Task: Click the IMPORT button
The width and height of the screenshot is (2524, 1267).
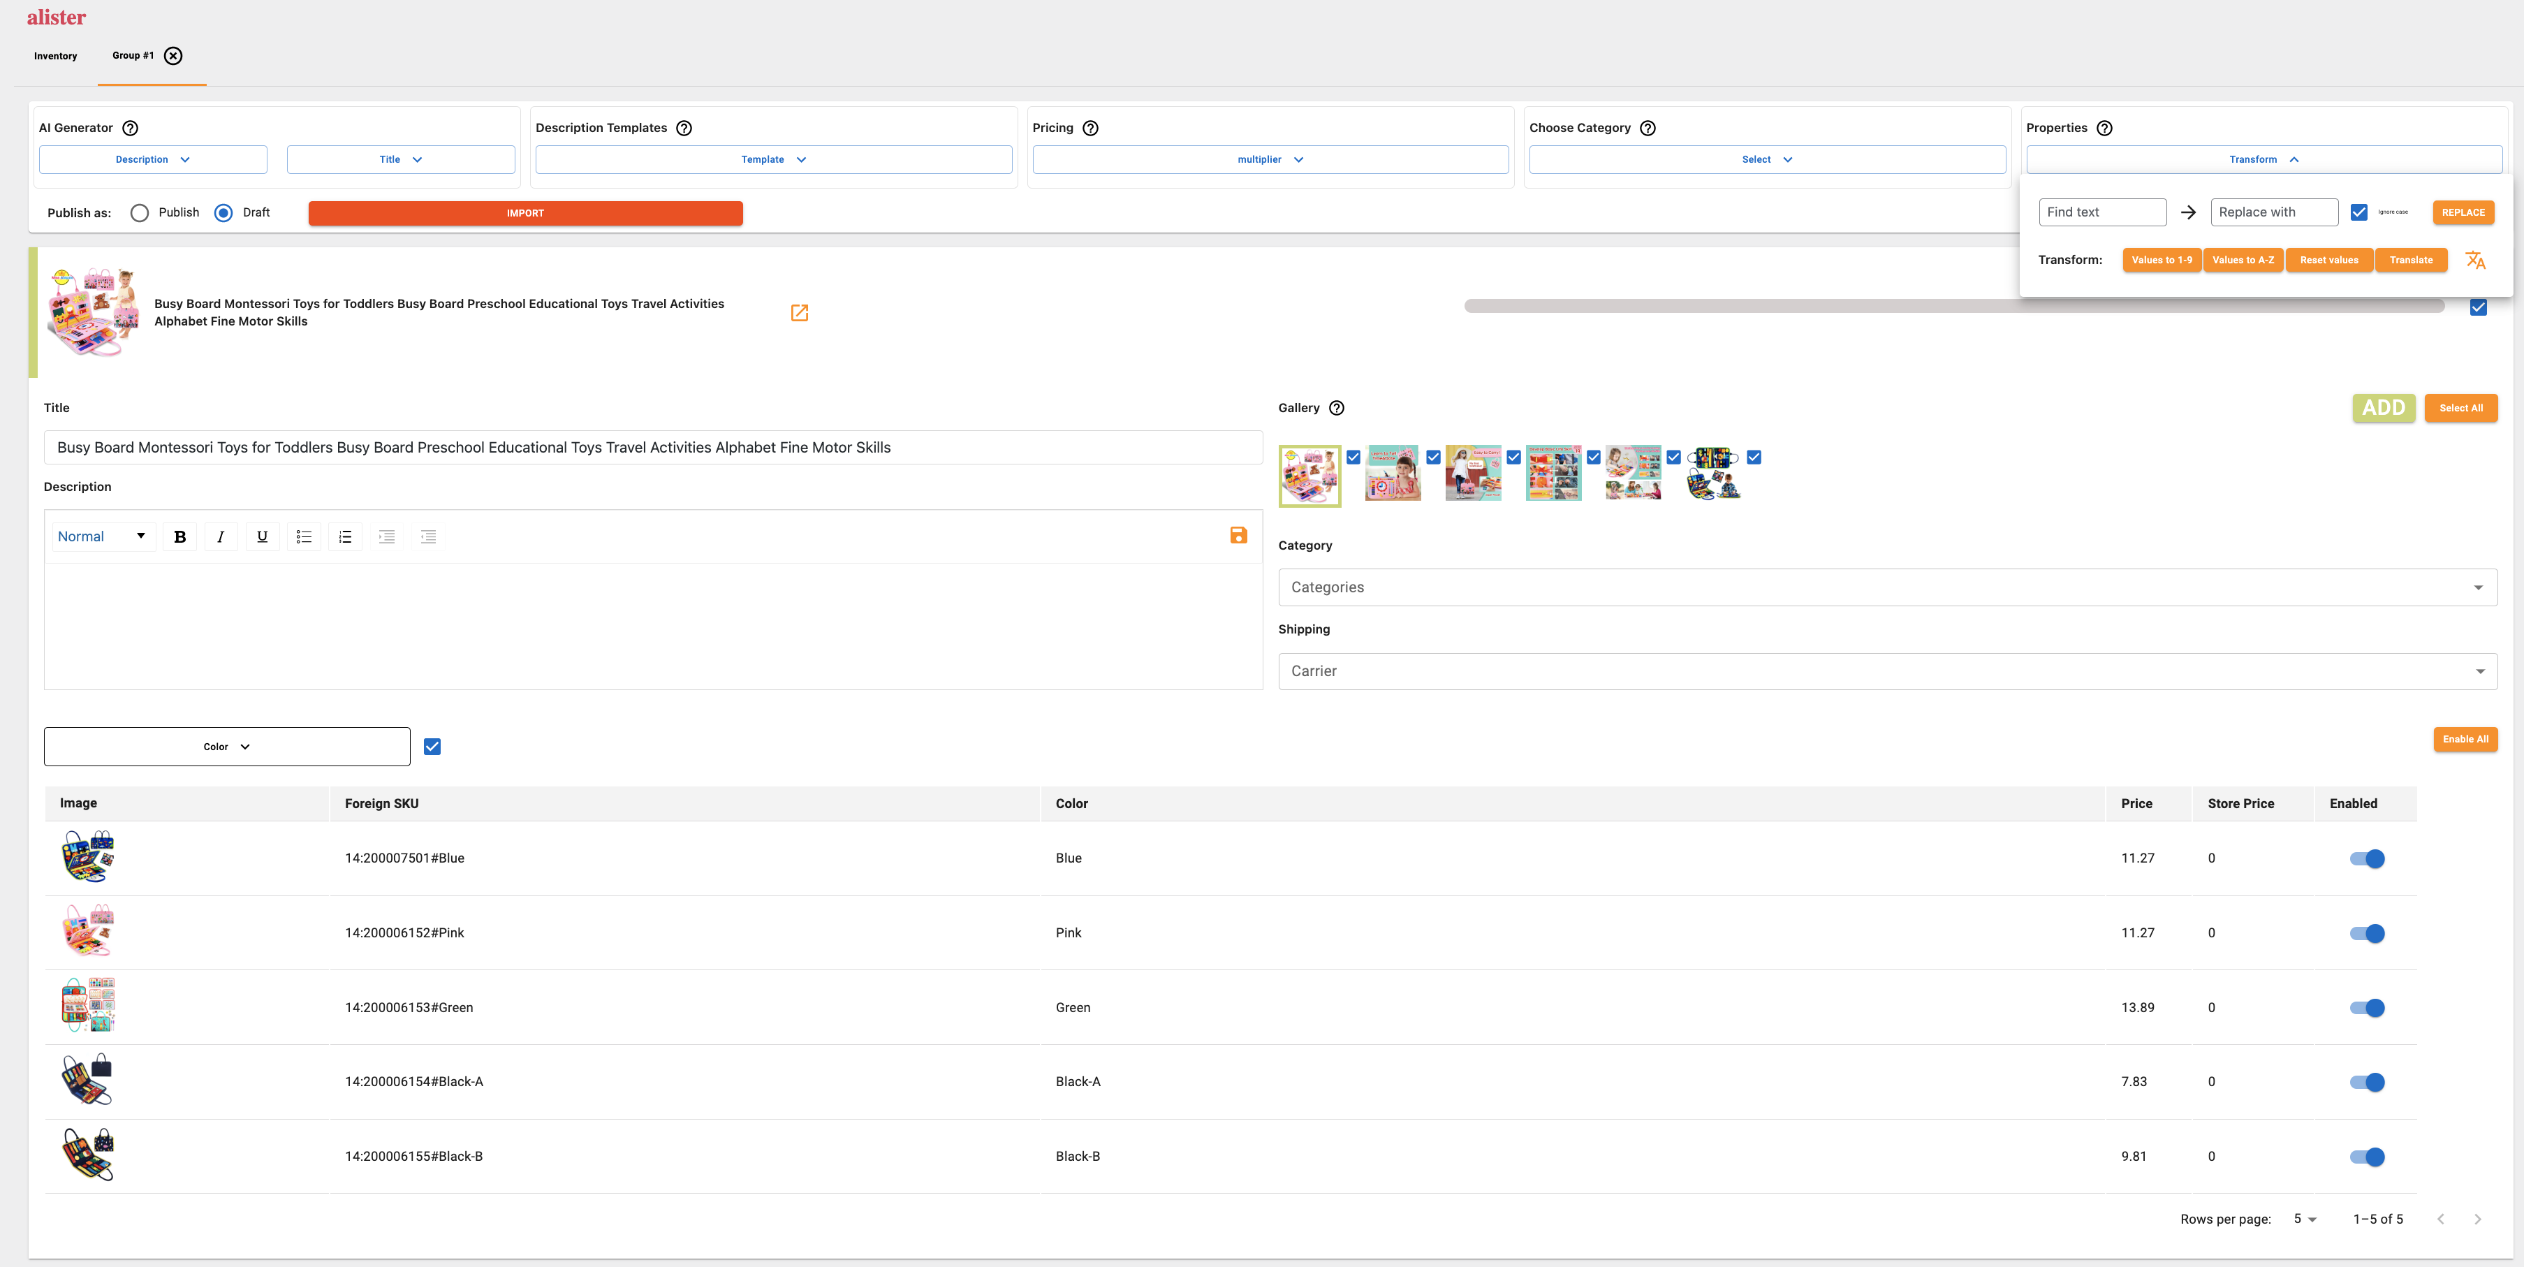Action: click(x=525, y=214)
